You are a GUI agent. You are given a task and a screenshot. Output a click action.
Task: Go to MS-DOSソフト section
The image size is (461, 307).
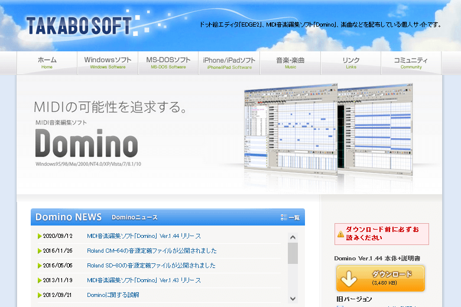click(x=168, y=63)
